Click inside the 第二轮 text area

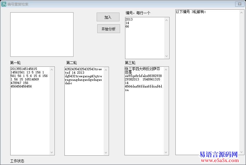[87, 111]
